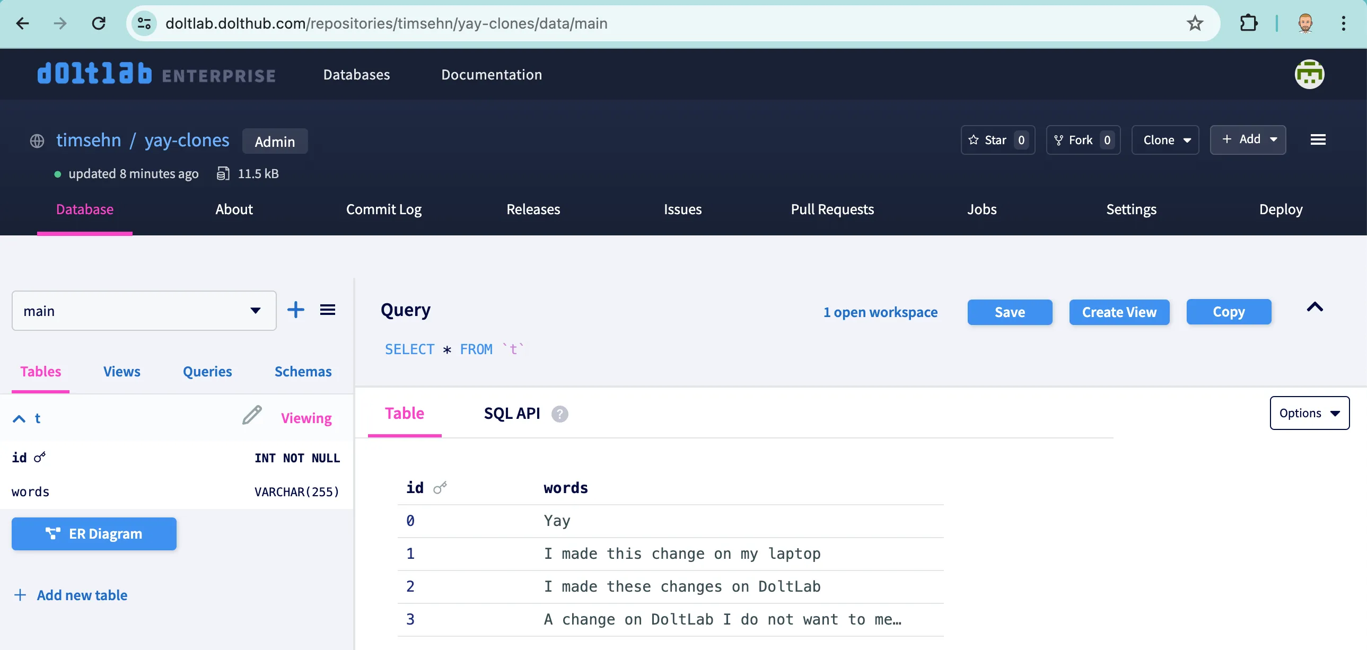Click the key icon next to id column
This screenshot has height=650, width=1367.
click(40, 457)
